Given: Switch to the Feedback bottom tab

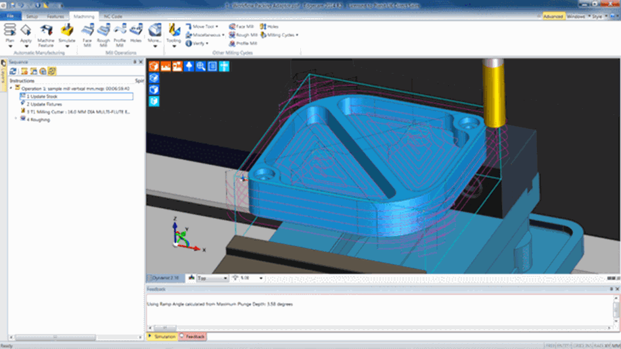Looking at the screenshot, I should [193, 337].
